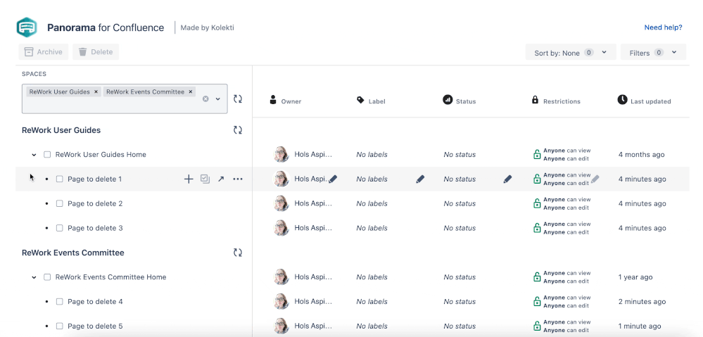Check the Page to delete 4 checkbox

pyautogui.click(x=60, y=302)
